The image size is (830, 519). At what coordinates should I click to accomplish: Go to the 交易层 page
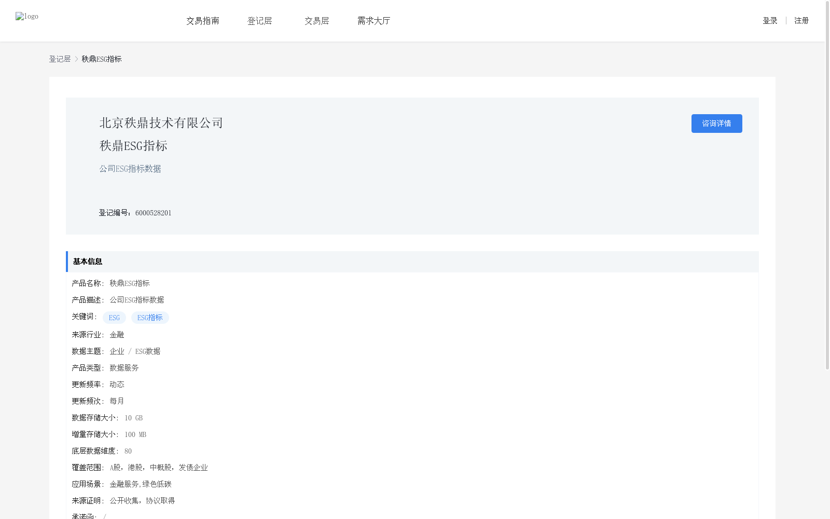(x=317, y=21)
